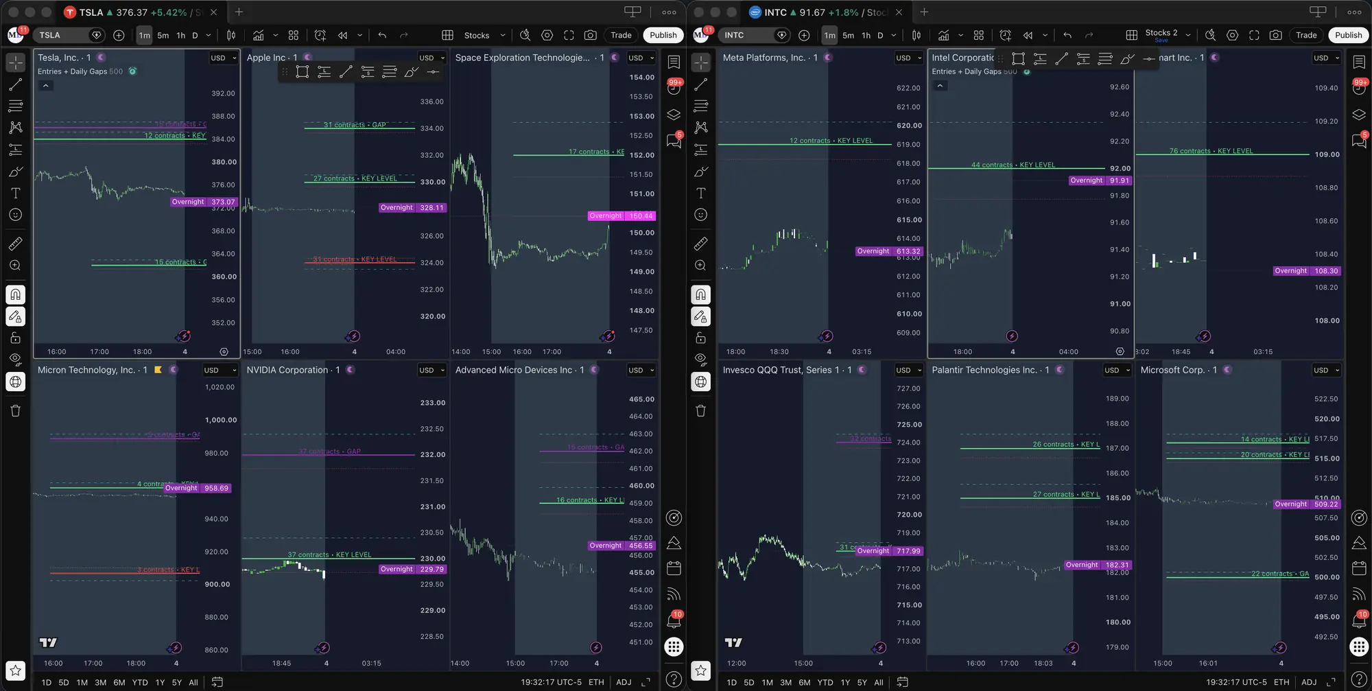Pick the trend line tool in TSLA window sidebar
1372x691 pixels.
click(15, 84)
